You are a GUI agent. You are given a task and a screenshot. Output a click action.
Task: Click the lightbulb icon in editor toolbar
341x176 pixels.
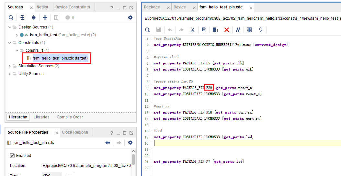[260, 30]
